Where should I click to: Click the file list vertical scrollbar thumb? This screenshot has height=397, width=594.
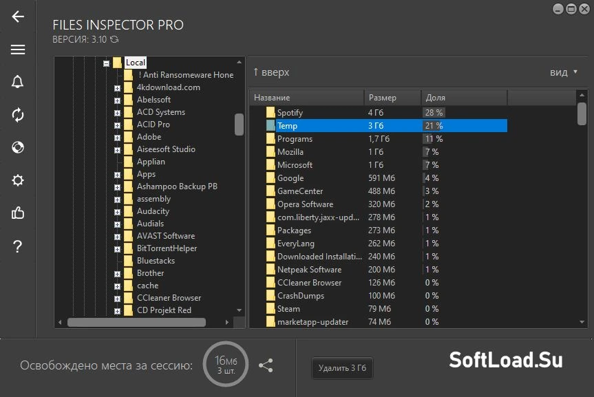click(582, 114)
